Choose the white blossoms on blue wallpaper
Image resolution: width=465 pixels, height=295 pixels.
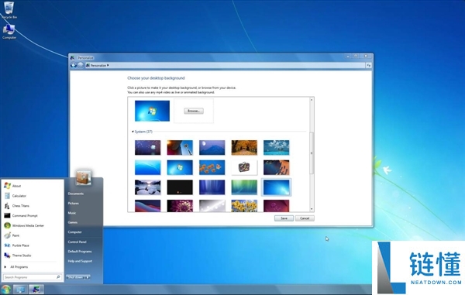click(x=276, y=147)
